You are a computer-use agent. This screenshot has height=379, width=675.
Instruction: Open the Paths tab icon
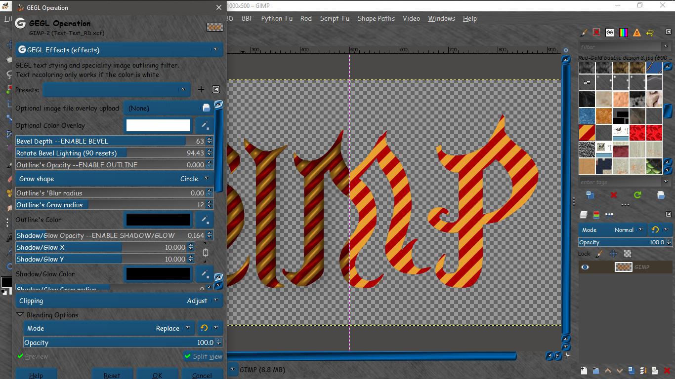coord(609,215)
